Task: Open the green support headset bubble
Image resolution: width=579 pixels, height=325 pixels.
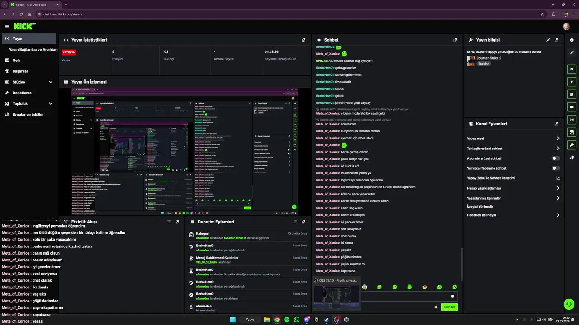Action: pos(569,304)
